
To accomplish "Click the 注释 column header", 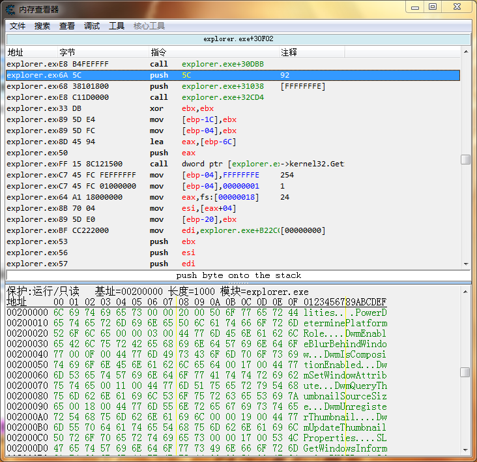I will [312, 52].
